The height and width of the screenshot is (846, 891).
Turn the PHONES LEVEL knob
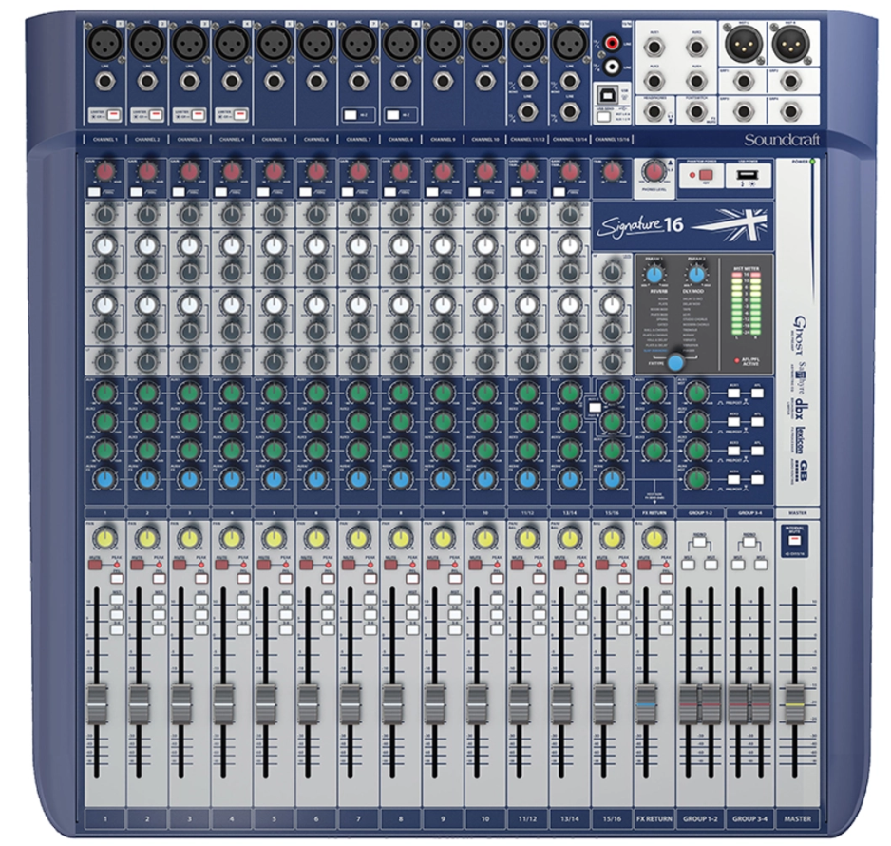coord(654,173)
